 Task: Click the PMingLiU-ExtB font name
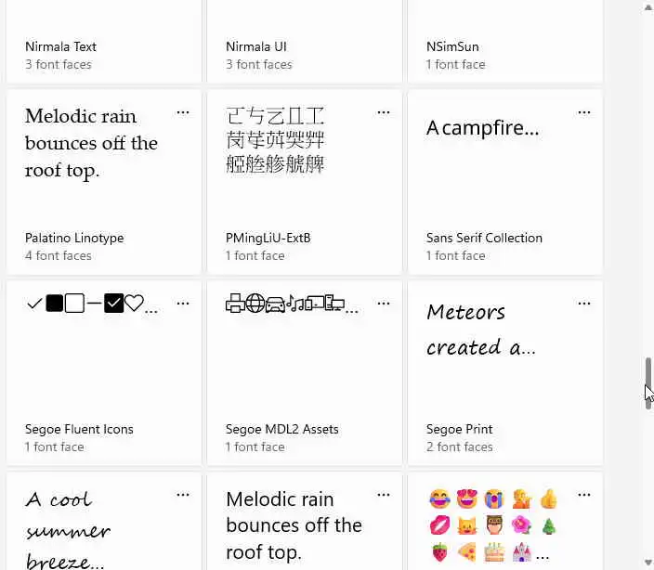[x=268, y=238]
